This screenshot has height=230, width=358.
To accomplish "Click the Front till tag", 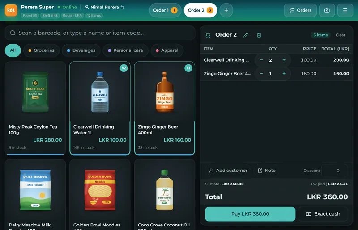I will click(x=30, y=16).
